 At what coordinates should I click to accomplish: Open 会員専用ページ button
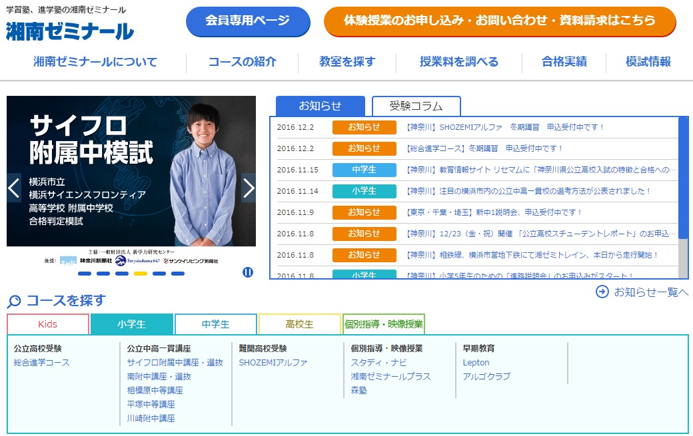pos(248,21)
